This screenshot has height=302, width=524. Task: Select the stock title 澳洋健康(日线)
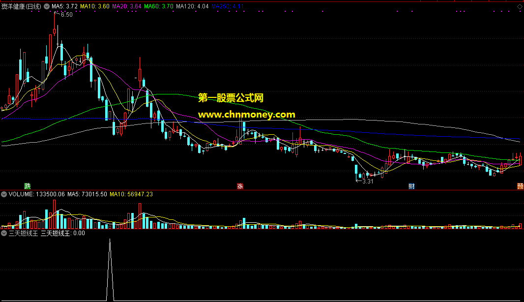(22, 6)
